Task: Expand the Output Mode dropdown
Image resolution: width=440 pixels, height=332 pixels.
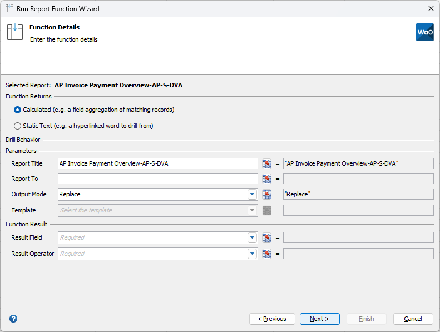Action: click(253, 194)
